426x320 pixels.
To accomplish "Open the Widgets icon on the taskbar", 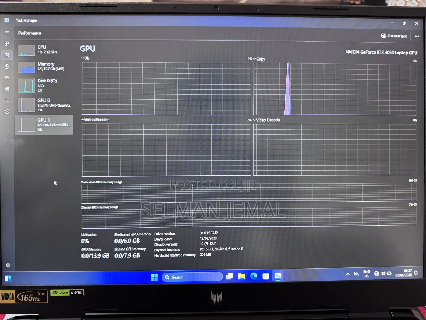I will point(8,278).
